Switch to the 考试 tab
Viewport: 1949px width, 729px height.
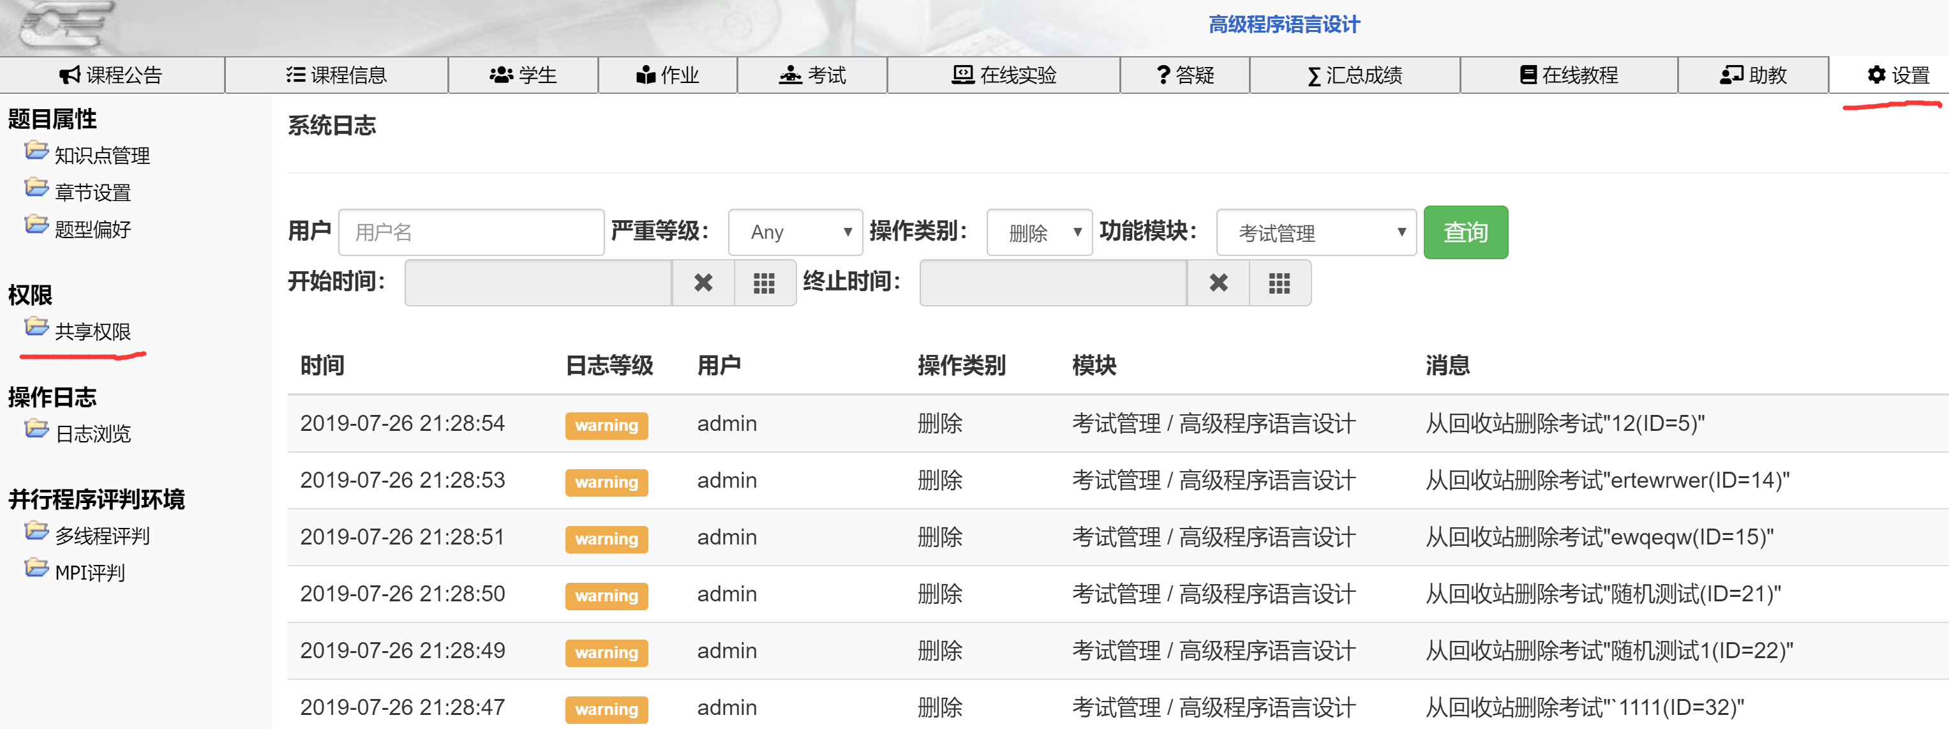(812, 75)
